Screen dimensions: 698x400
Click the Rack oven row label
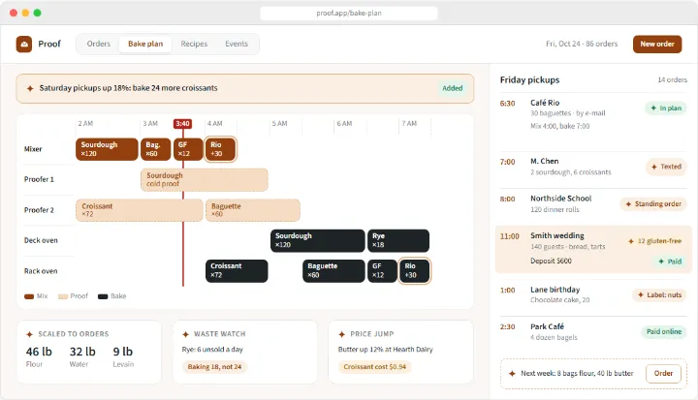click(41, 271)
